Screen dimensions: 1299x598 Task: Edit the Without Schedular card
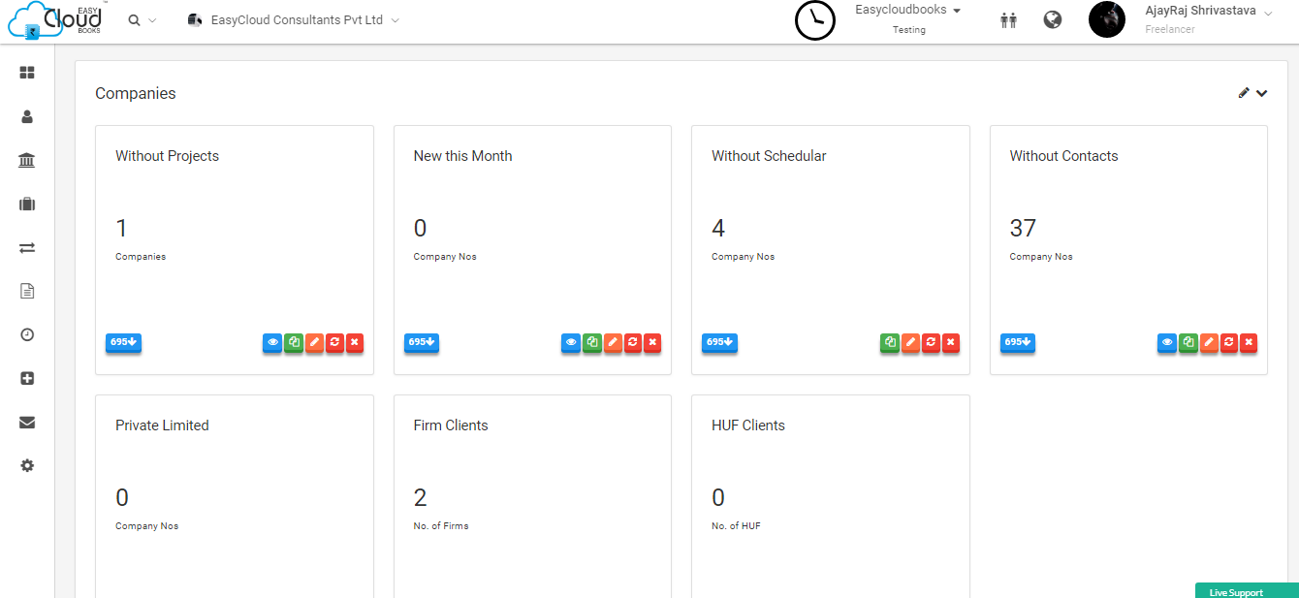[x=910, y=342]
